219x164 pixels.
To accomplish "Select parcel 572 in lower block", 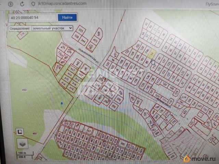I will click(66, 124).
